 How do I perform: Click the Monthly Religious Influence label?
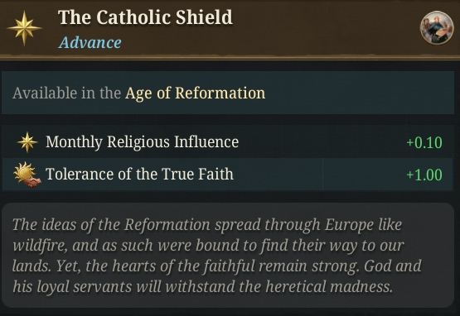(x=142, y=141)
